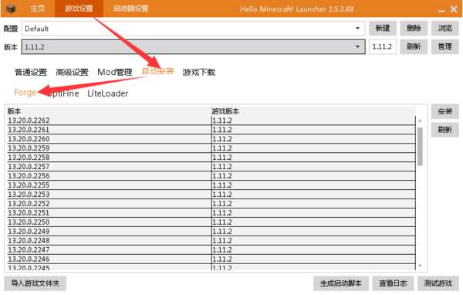
Task: Select Forge version 13.20.0.2248
Action: pyautogui.click(x=211, y=240)
